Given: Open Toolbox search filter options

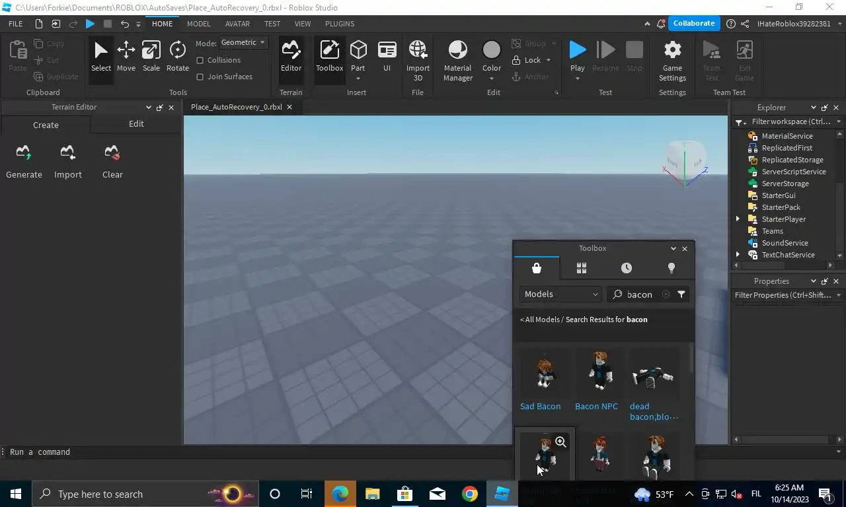Looking at the screenshot, I should [681, 294].
